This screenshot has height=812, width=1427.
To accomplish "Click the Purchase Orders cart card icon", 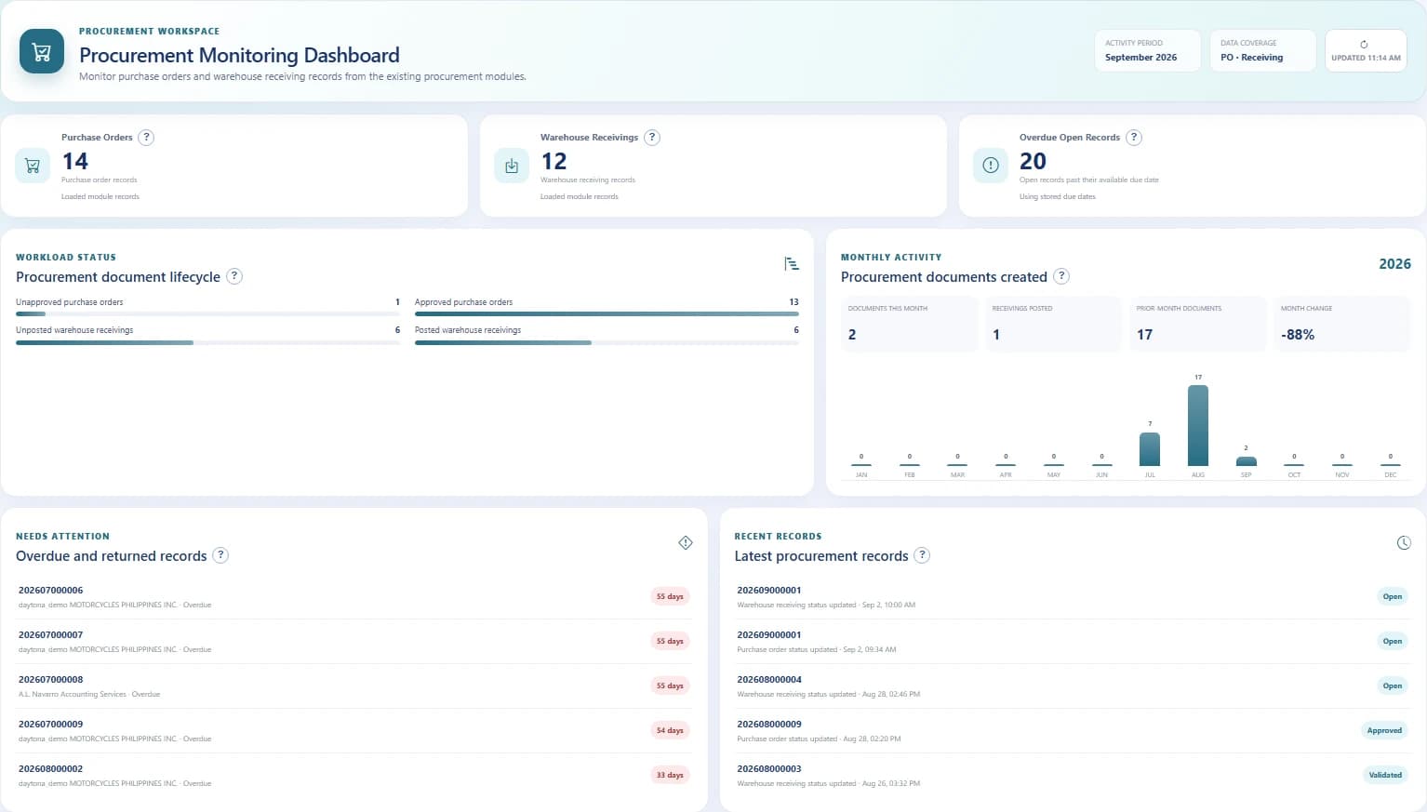I will [x=33, y=166].
